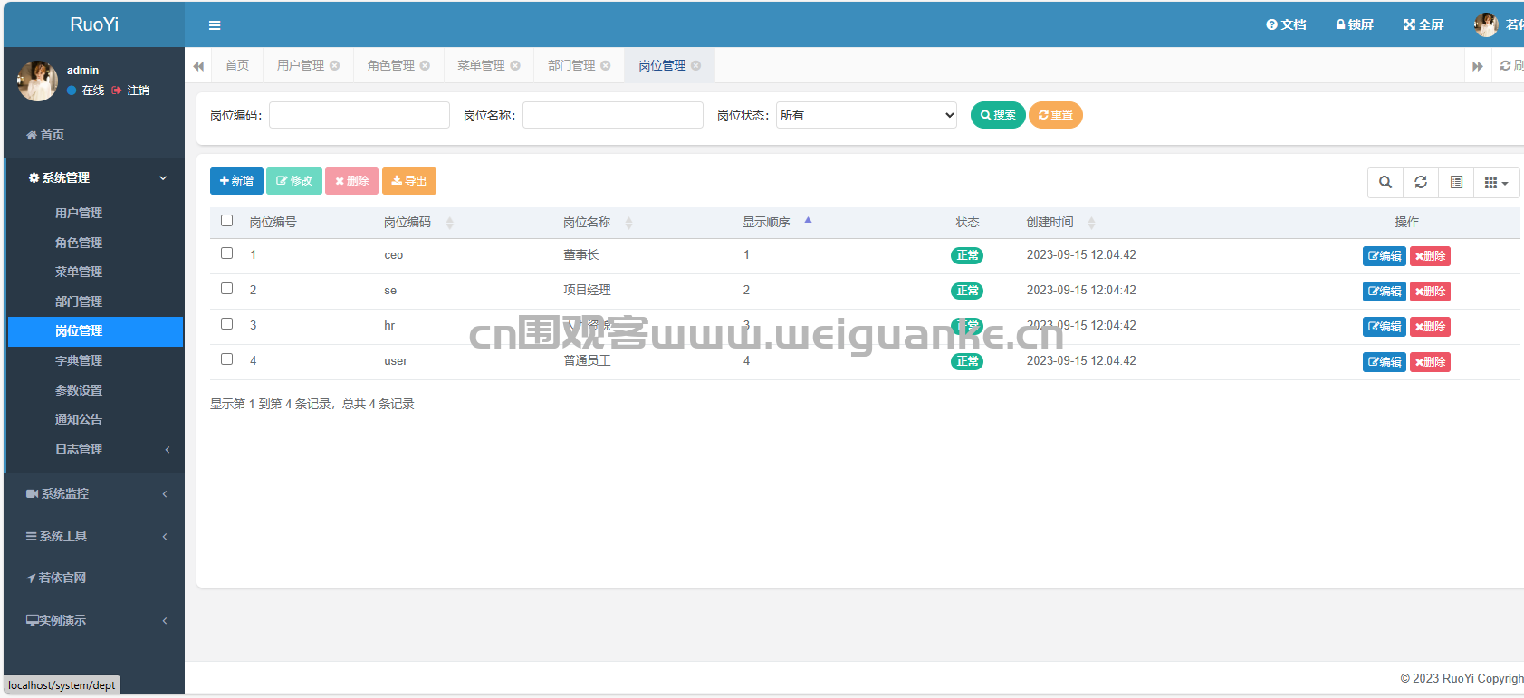The image size is (1524, 698).
Task: Click the hamburger menu icon to collapse the sidebar
Action: (x=215, y=25)
